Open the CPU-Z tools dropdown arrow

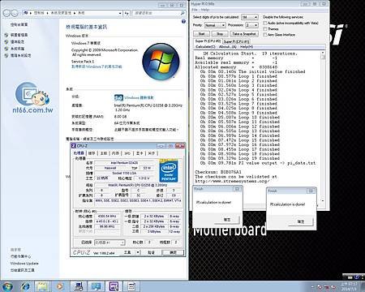point(138,252)
